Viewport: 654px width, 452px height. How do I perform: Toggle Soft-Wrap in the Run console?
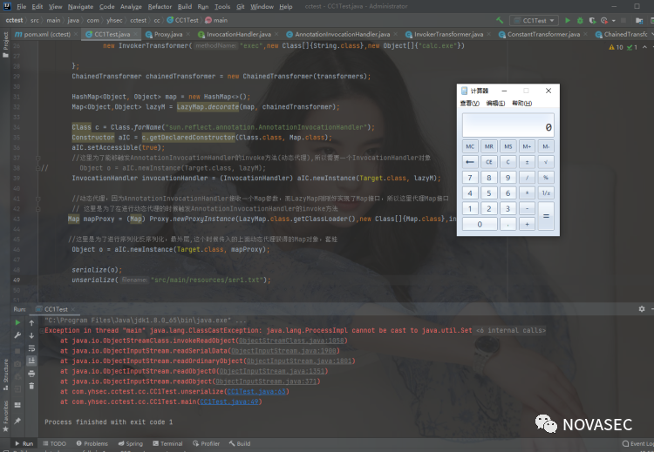[x=31, y=348]
